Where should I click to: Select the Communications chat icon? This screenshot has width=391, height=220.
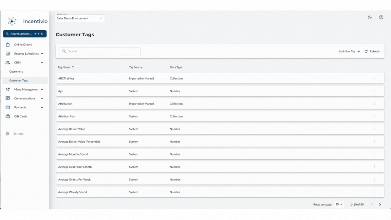(x=7, y=98)
